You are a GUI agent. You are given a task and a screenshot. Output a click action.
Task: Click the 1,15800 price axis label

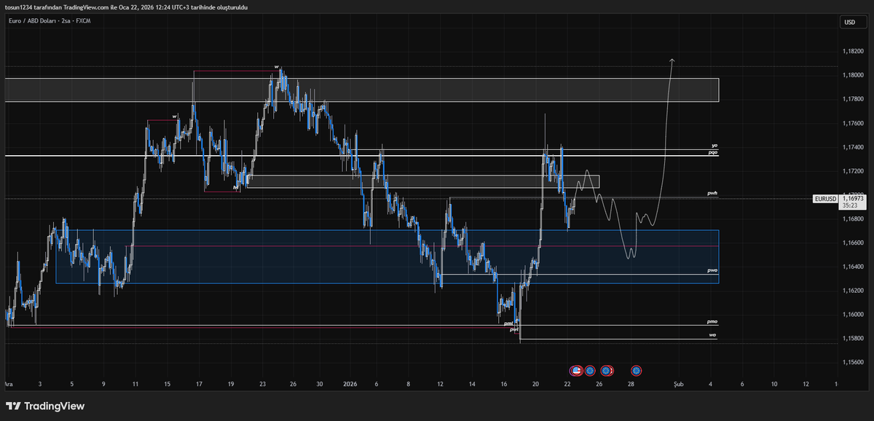(x=853, y=339)
